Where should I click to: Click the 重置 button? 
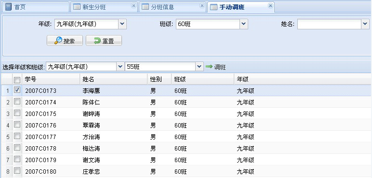point(104,40)
